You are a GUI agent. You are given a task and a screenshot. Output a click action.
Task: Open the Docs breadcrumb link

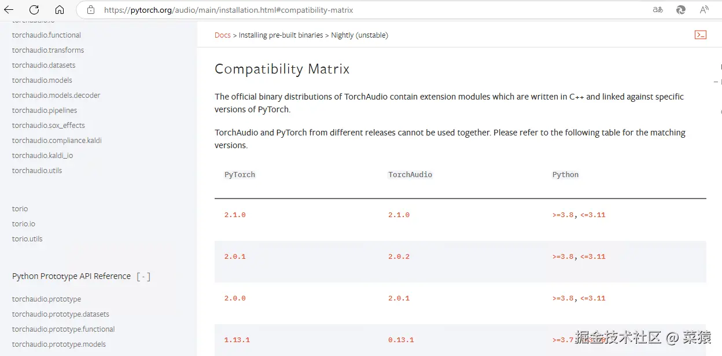[222, 35]
